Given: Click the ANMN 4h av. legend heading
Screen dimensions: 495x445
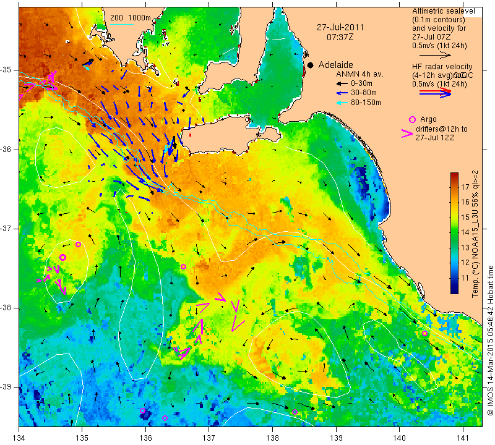Looking at the screenshot, I should (359, 74).
